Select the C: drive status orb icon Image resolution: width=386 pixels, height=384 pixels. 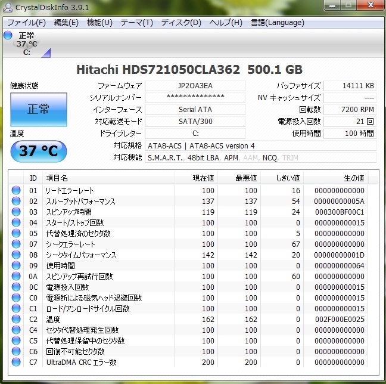pos(8,35)
